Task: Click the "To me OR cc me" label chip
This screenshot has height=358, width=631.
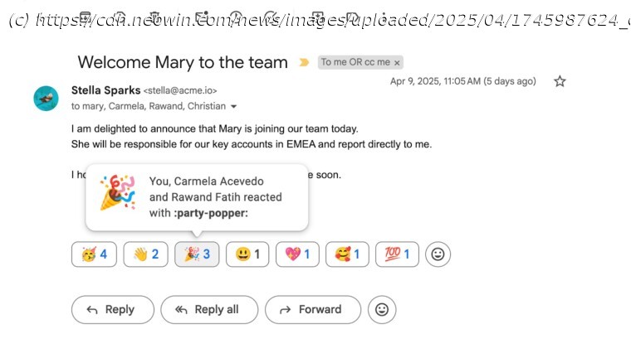Action: coord(355,62)
